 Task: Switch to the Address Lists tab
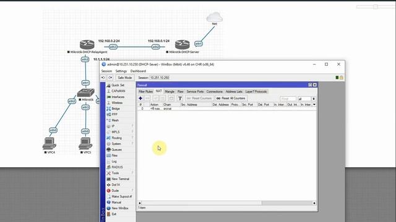[x=234, y=92]
